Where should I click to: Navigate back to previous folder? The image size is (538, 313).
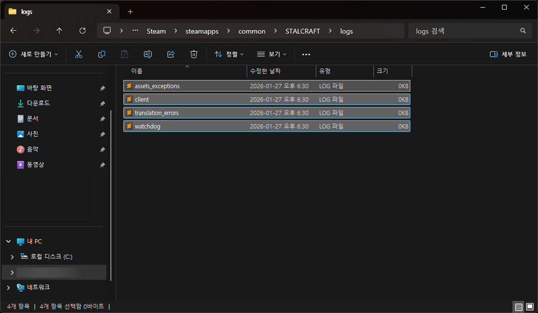click(x=13, y=31)
